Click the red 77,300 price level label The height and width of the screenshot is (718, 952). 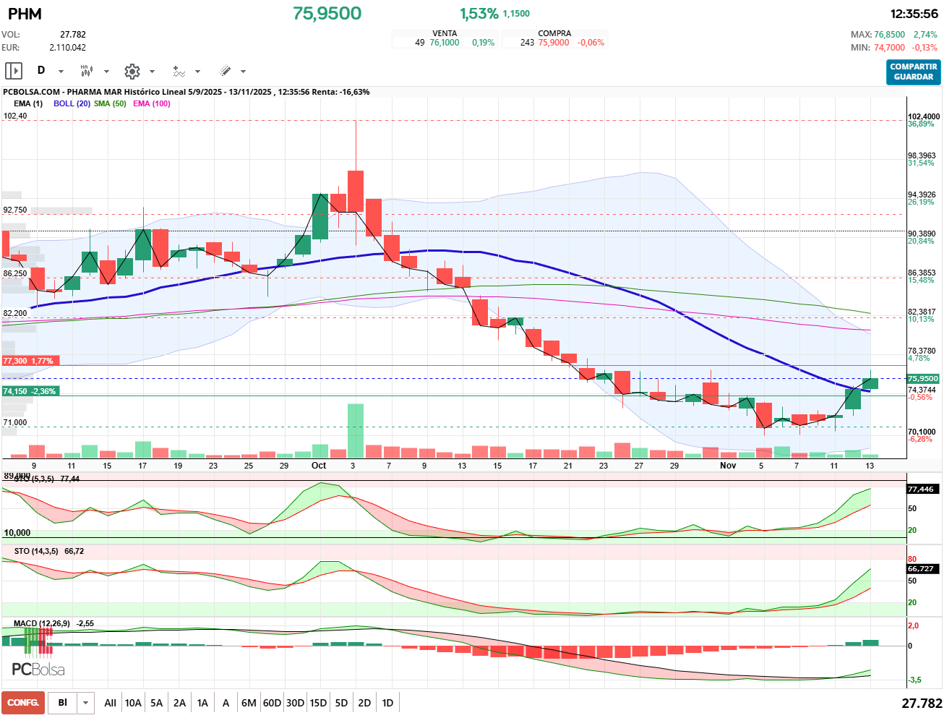28,361
